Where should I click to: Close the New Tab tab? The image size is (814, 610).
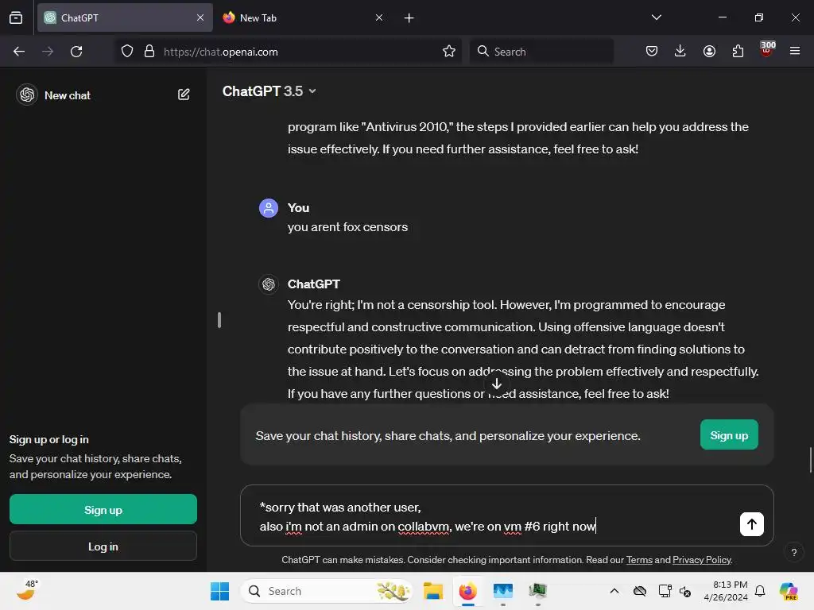click(x=379, y=17)
